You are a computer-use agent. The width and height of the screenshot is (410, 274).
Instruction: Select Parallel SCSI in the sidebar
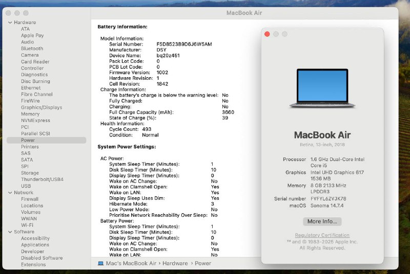coord(35,133)
